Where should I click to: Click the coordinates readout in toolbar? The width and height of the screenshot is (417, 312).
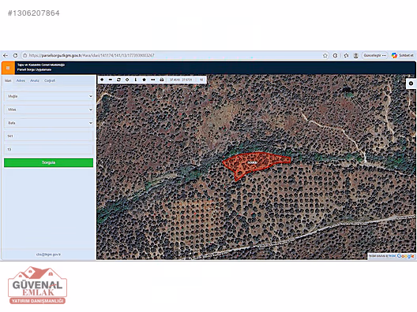(x=181, y=80)
